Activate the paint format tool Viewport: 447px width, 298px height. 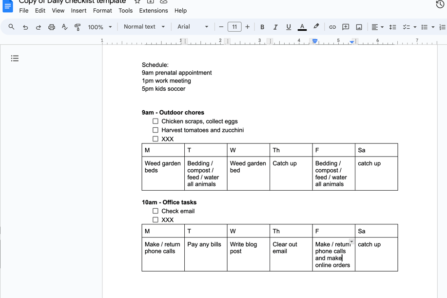77,27
